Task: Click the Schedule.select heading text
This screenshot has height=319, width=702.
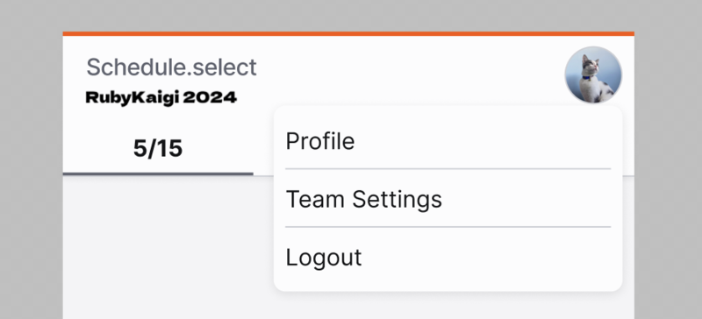Action: 171,67
